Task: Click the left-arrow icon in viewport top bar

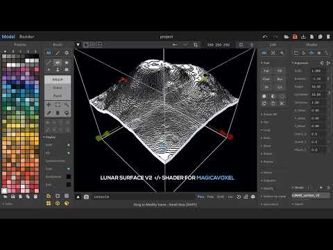Action: pyautogui.click(x=175, y=44)
